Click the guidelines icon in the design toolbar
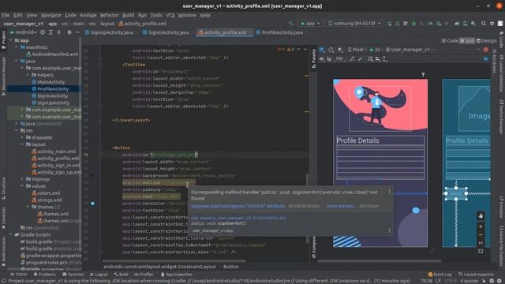 pyautogui.click(x=384, y=59)
